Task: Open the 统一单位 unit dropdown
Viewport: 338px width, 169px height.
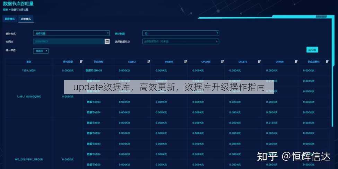Action: (41, 51)
